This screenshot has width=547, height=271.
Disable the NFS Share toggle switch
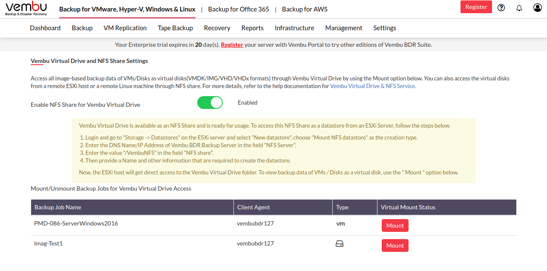point(210,103)
